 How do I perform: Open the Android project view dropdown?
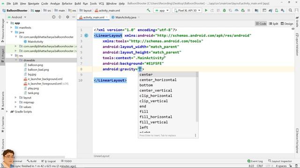17,17
